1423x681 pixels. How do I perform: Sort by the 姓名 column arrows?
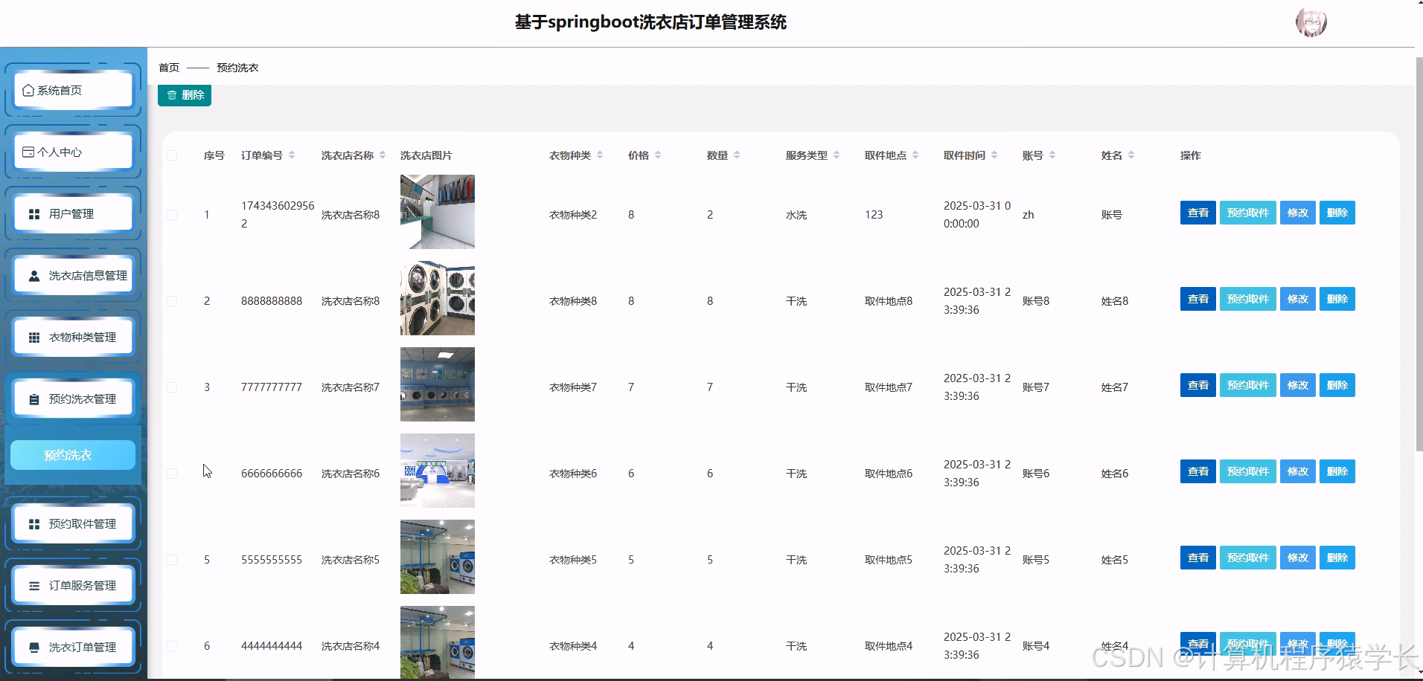pos(1131,155)
